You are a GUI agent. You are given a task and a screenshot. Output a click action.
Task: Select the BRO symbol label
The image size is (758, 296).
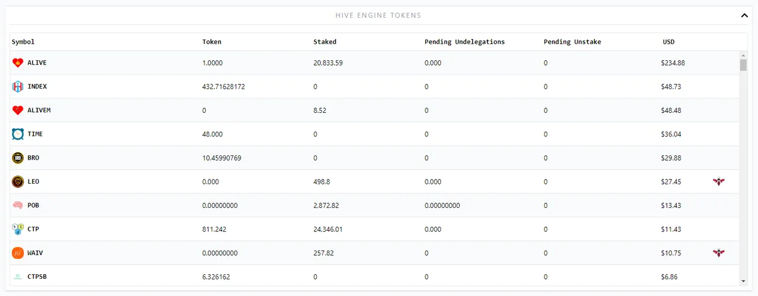[x=33, y=158]
